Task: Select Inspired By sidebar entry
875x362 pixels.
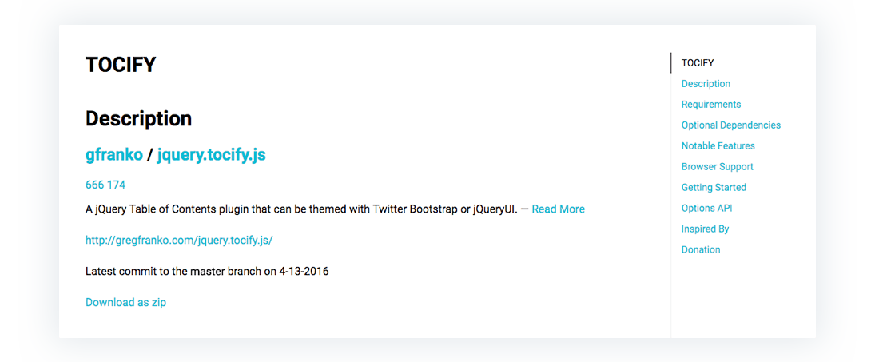Action: point(705,229)
